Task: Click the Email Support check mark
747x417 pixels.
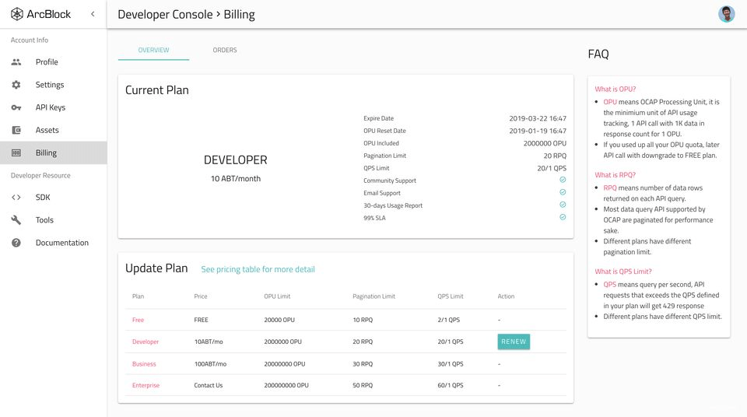Action: (563, 192)
